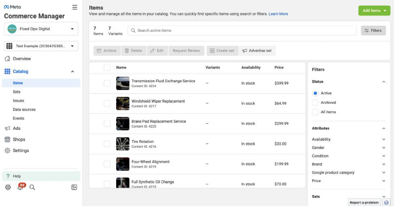Click the Transmission Fluid Exchange Service thumbnail

coord(123,83)
